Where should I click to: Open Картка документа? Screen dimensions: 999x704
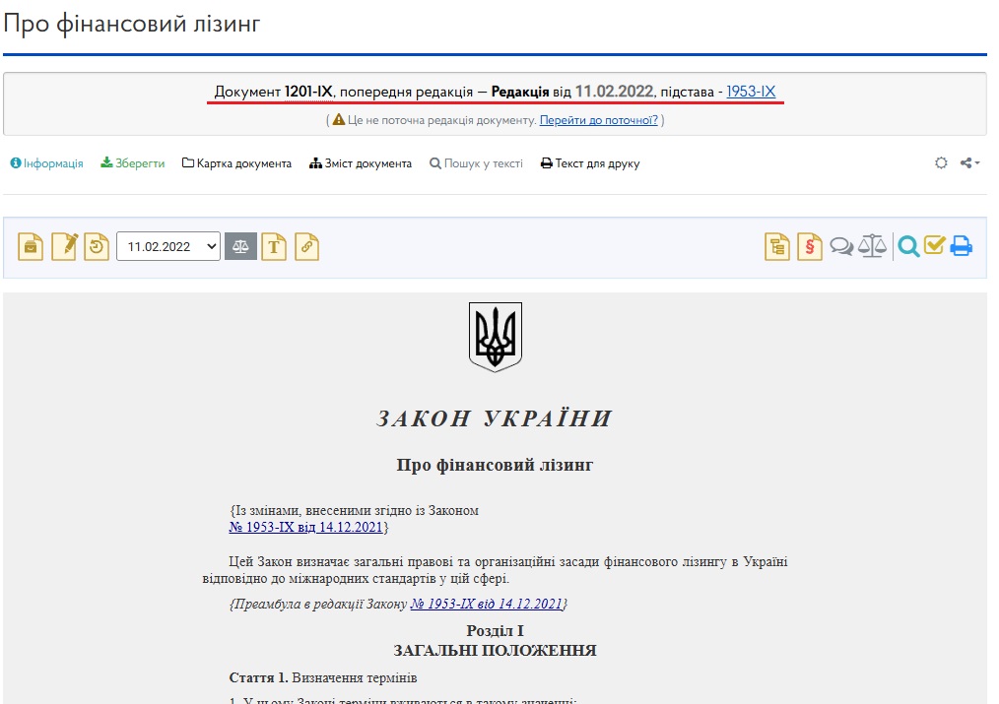[237, 163]
